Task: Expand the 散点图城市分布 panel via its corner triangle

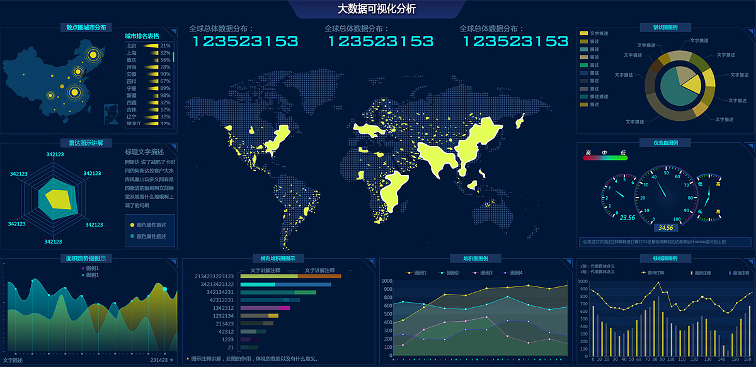Action: [173, 31]
